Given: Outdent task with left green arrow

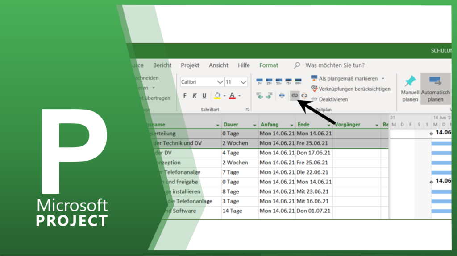Looking at the screenshot, I should (x=259, y=95).
